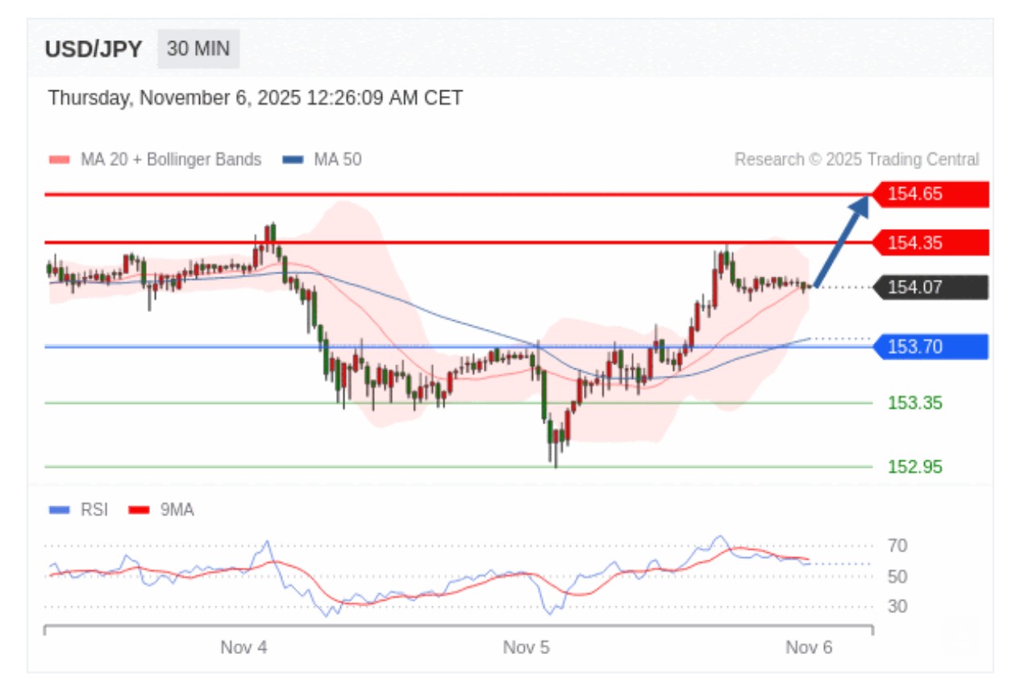The image size is (1016, 687).
Task: Toggle the MA 50 legend entry
Action: (x=337, y=160)
